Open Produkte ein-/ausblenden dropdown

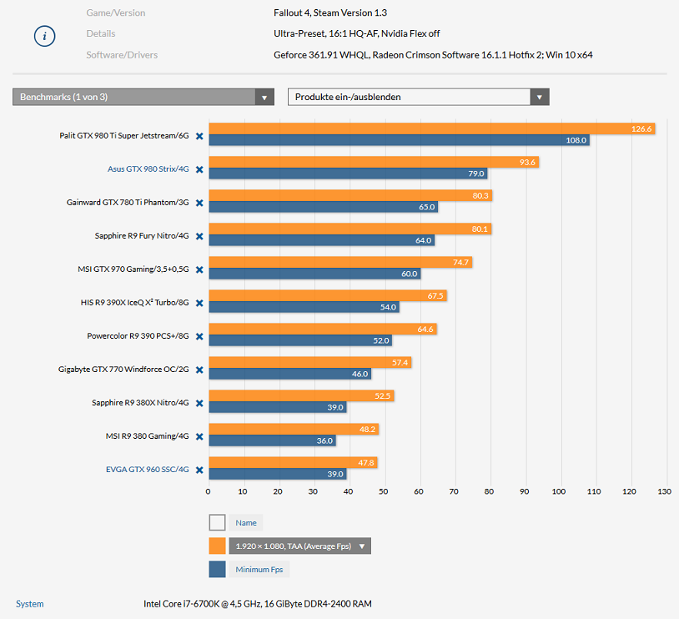[x=418, y=97]
